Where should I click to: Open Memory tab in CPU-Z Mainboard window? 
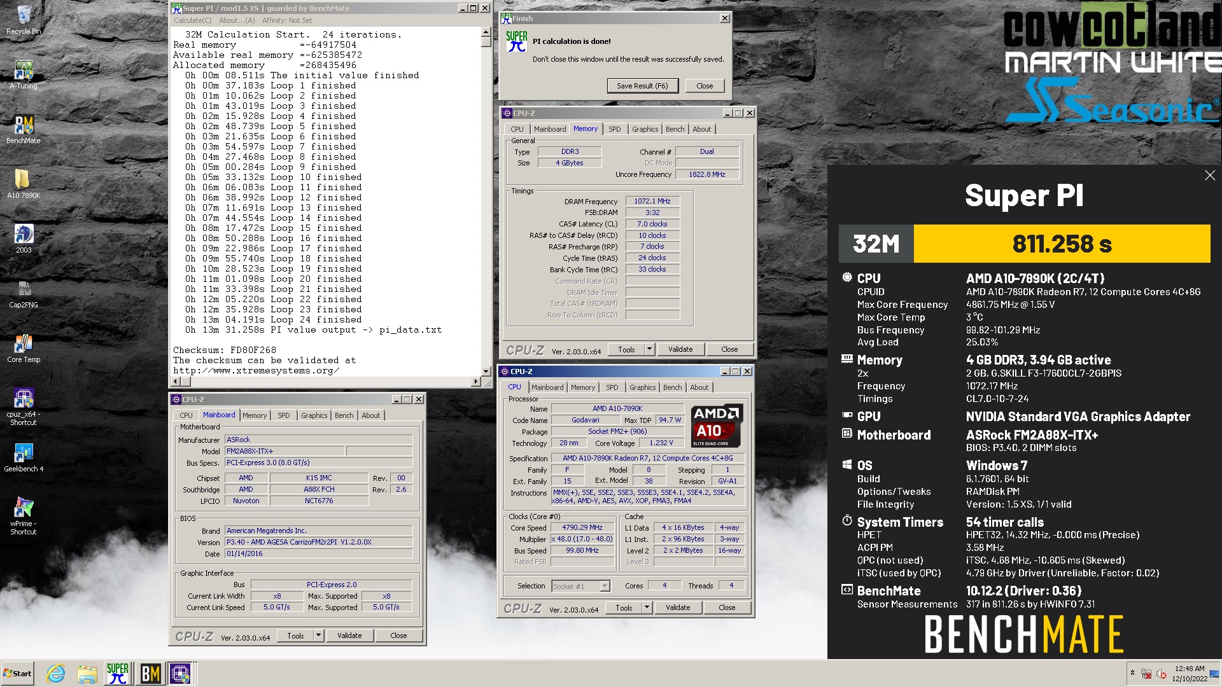(x=255, y=415)
